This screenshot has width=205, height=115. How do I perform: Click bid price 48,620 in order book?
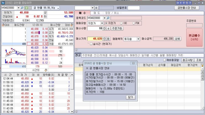tap(35, 48)
